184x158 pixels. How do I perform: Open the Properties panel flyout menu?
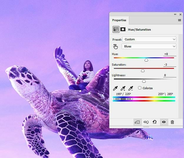pyautogui.click(x=179, y=20)
